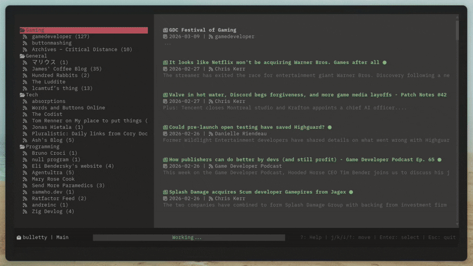The image size is (473, 266).
Task: Open andreinc (1) feed
Action: pos(50,205)
